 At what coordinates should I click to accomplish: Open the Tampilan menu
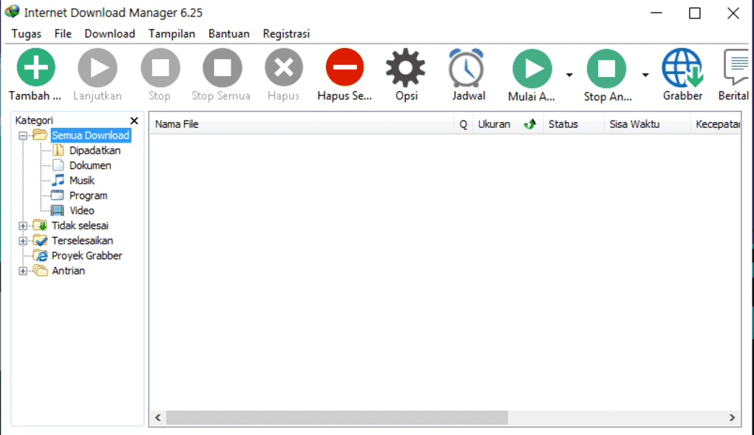[x=171, y=34]
